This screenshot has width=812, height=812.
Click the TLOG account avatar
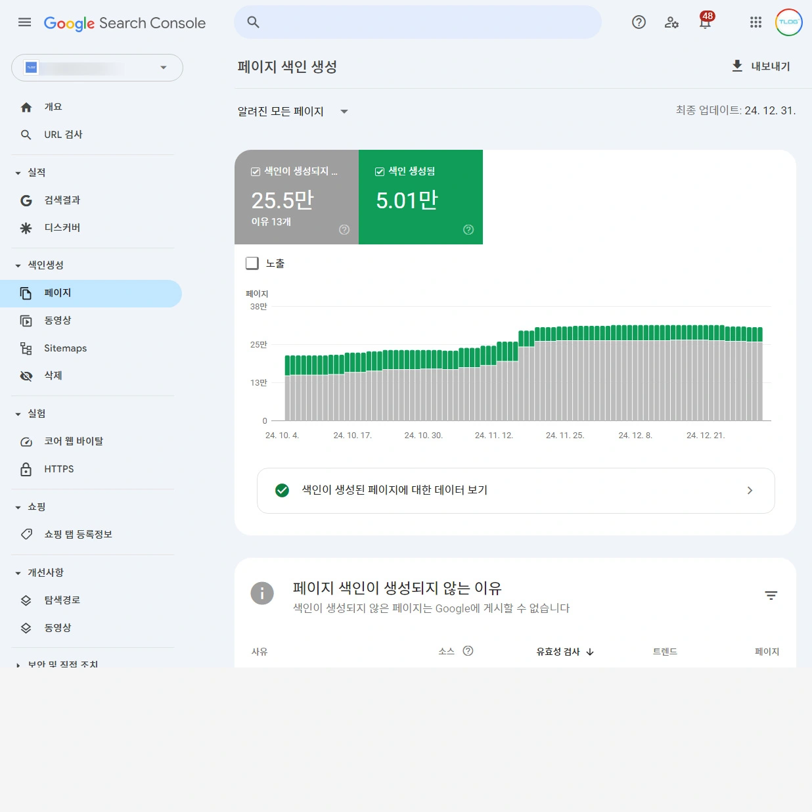tap(788, 22)
